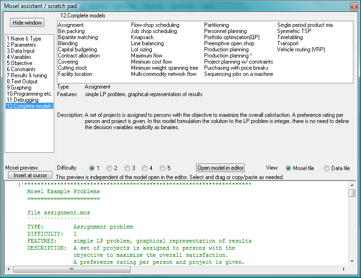Click Insert at cursor button
This screenshot has width=361, height=278.
pos(27,175)
